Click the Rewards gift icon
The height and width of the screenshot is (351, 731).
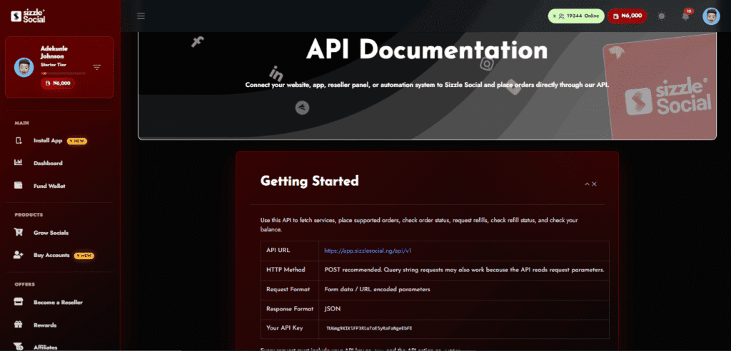[19, 325]
